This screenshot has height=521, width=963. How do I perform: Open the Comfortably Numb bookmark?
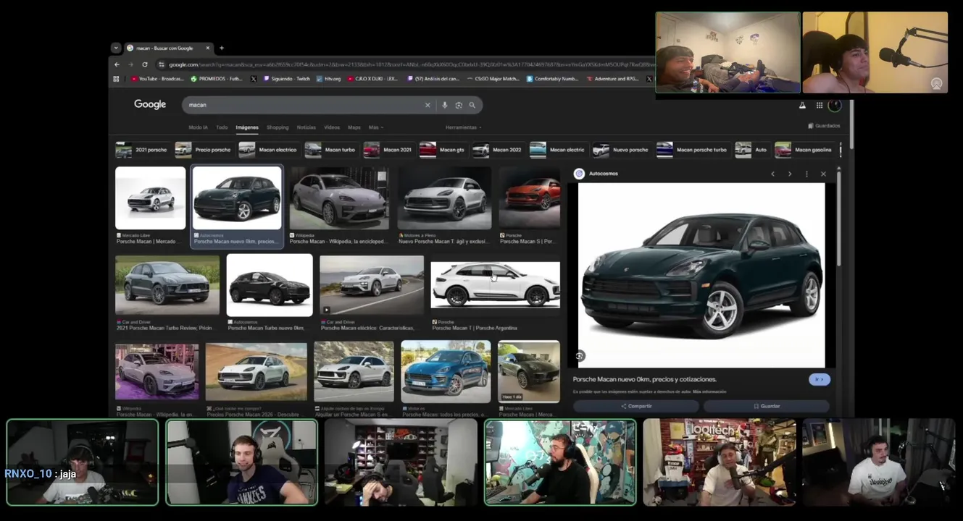[x=552, y=79]
